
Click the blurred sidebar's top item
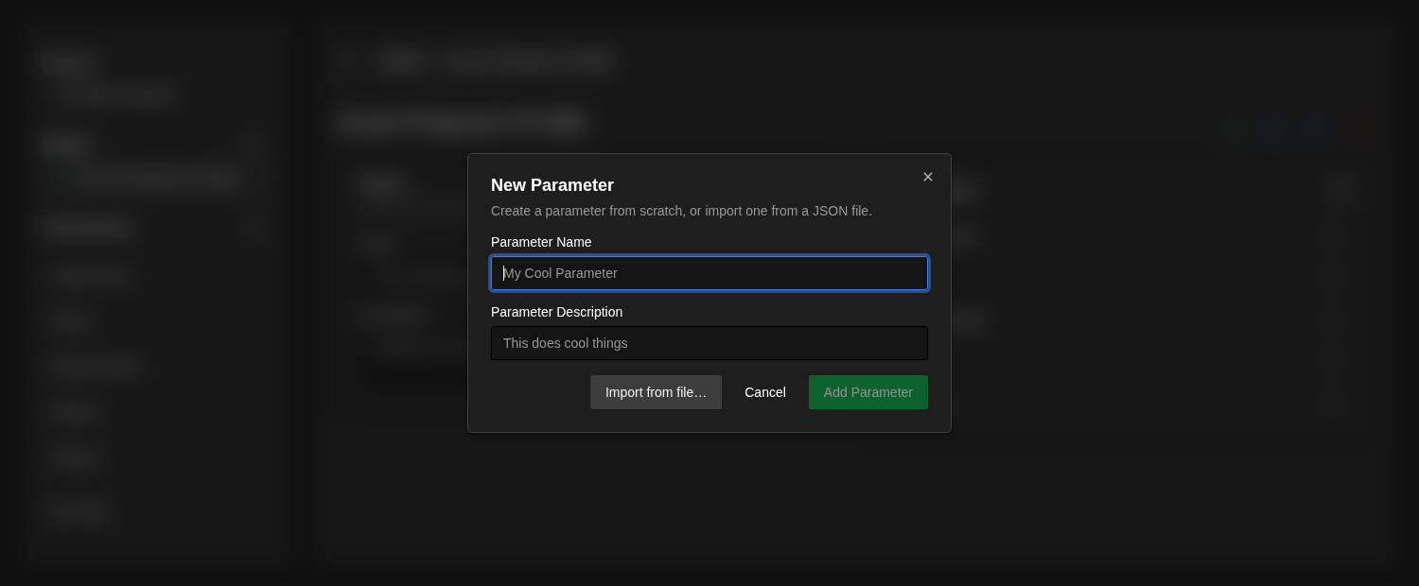pyautogui.click(x=68, y=63)
